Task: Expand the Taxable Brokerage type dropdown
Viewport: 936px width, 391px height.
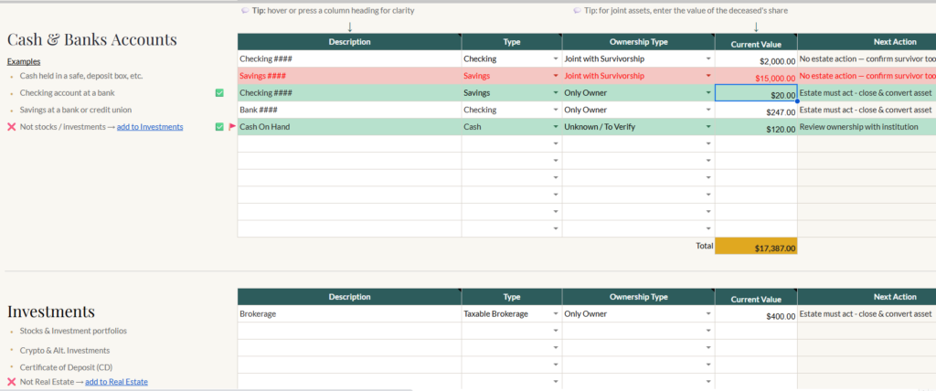Action: (555, 314)
